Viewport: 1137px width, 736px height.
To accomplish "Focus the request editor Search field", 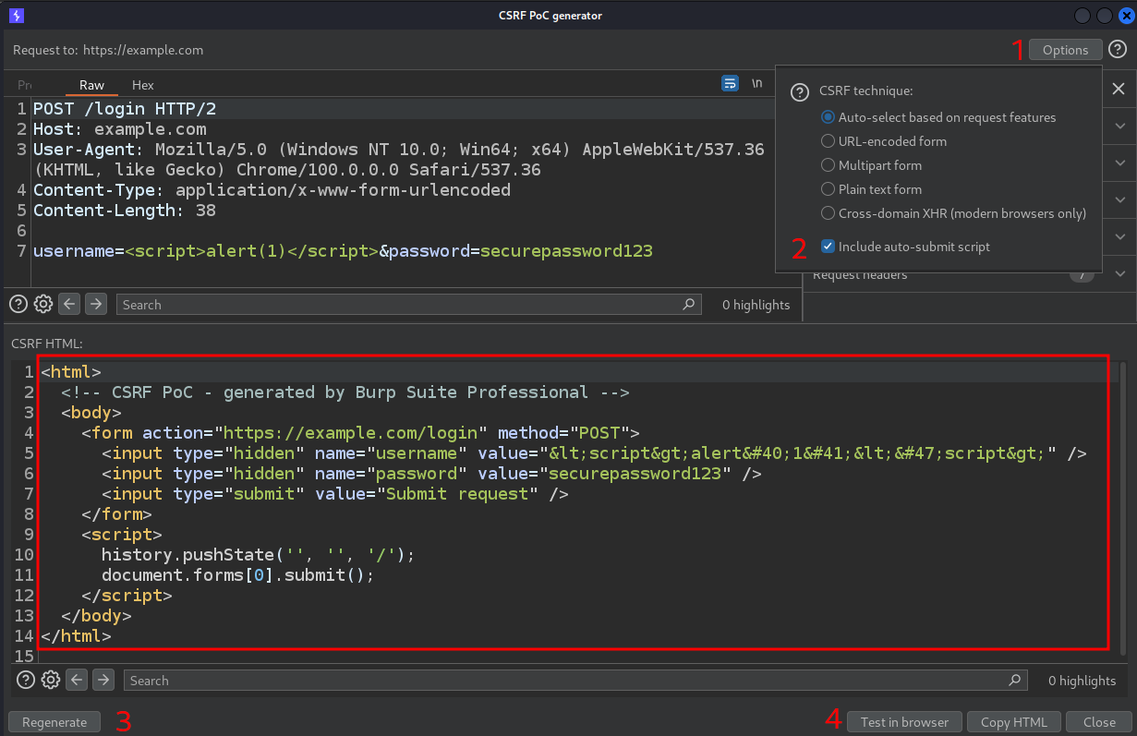I will [x=407, y=304].
